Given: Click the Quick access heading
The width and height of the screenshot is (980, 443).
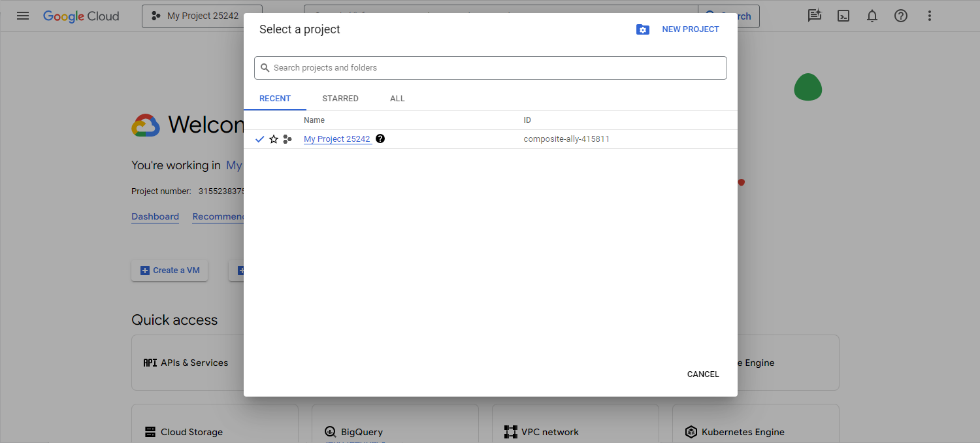Looking at the screenshot, I should coord(174,320).
